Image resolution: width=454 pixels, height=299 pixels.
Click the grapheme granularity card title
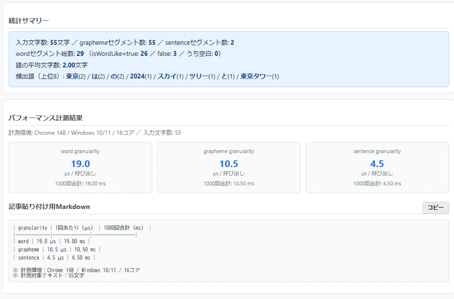click(229, 151)
